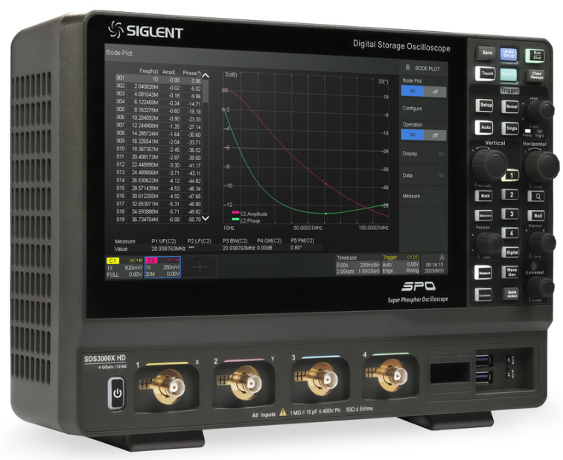Expand the Data submenu
563x460 pixels.
tap(424, 176)
